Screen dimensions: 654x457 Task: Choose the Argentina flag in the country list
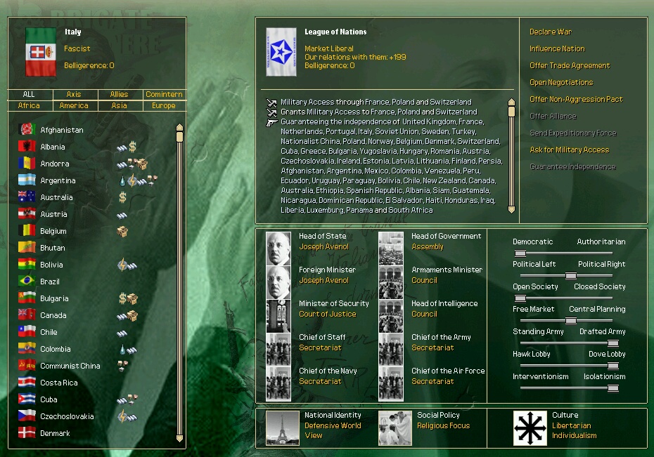(x=27, y=180)
